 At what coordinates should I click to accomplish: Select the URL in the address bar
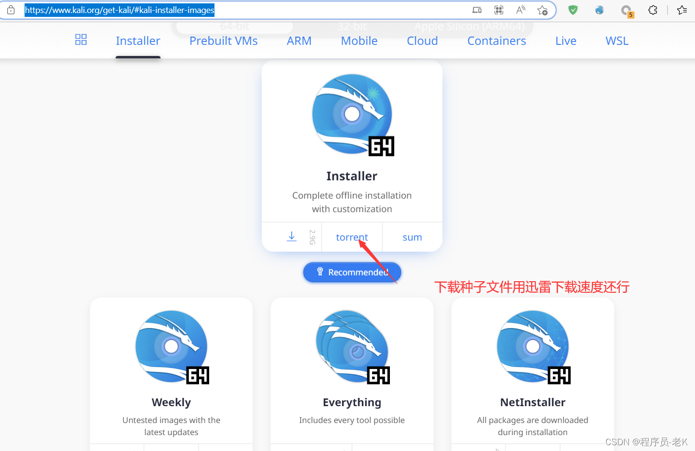[120, 10]
